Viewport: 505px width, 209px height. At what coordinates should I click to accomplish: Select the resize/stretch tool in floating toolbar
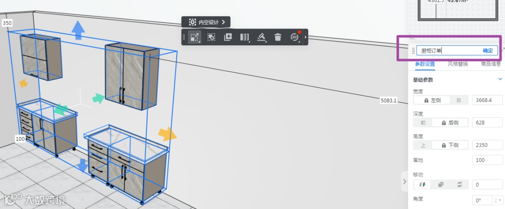tap(194, 37)
